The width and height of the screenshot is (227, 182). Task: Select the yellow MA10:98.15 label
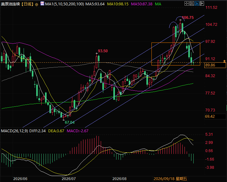click(x=118, y=4)
